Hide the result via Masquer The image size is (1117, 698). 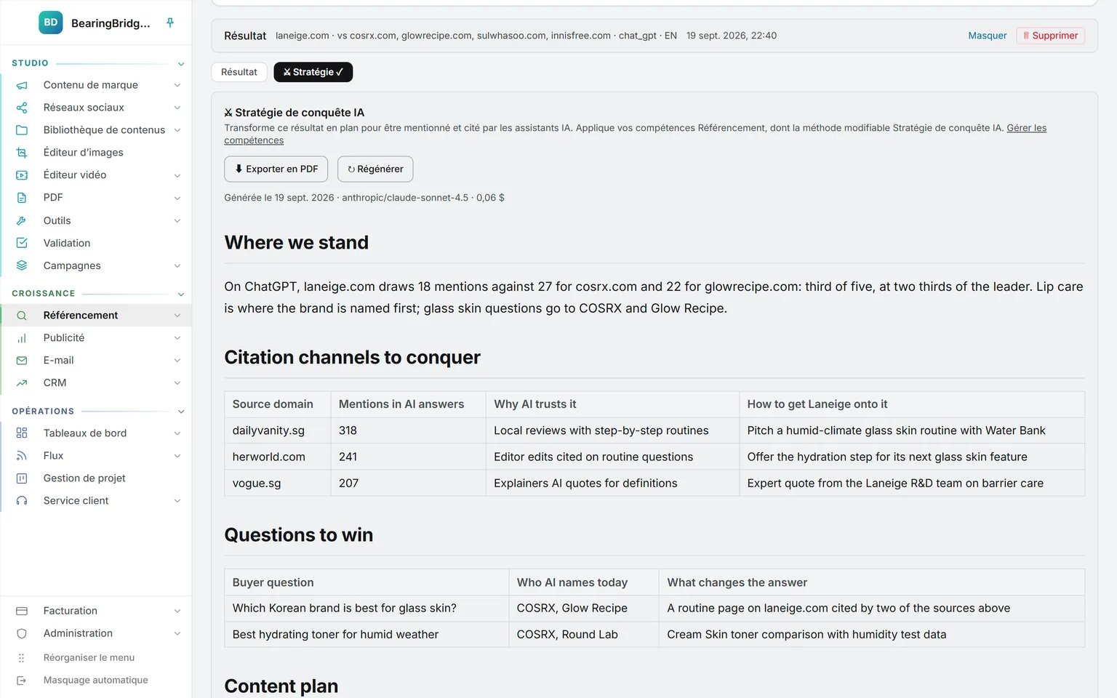point(988,36)
